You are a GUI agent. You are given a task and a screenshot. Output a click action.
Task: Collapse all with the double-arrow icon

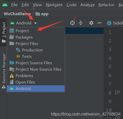tap(81, 23)
